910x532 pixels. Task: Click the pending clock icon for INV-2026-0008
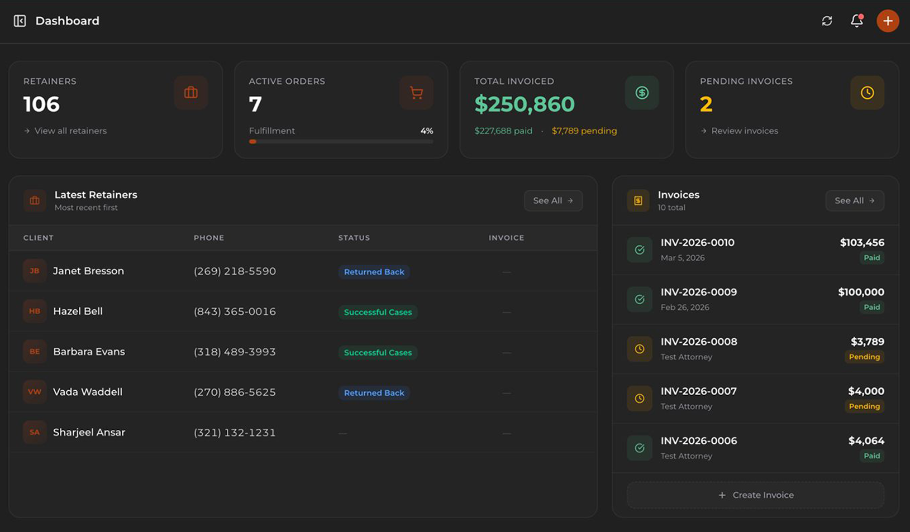(x=640, y=349)
